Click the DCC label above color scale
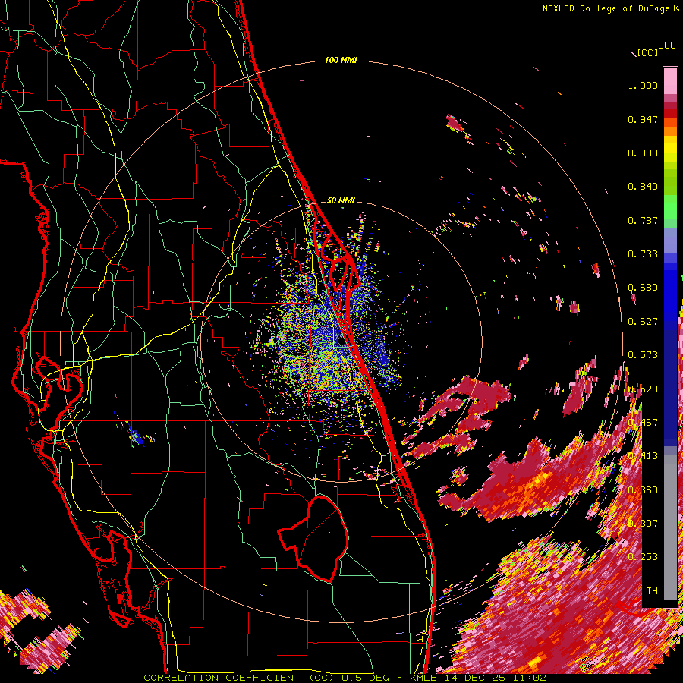 [x=666, y=46]
